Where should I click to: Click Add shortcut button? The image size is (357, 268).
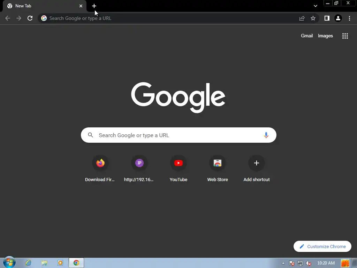pos(256,169)
